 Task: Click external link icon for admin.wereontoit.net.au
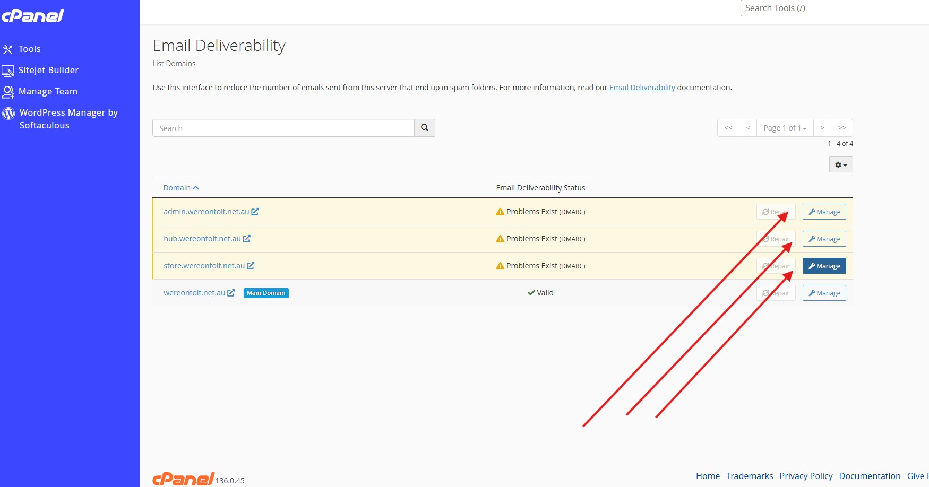pyautogui.click(x=255, y=212)
